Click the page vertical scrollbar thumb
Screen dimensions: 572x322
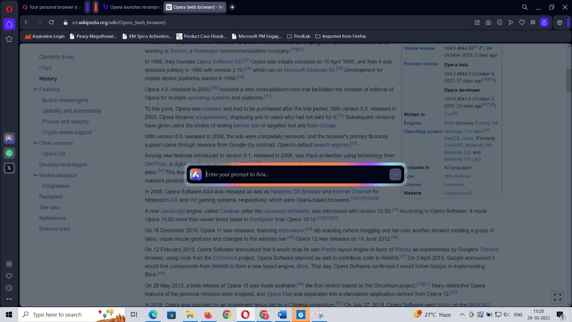[x=568, y=80]
